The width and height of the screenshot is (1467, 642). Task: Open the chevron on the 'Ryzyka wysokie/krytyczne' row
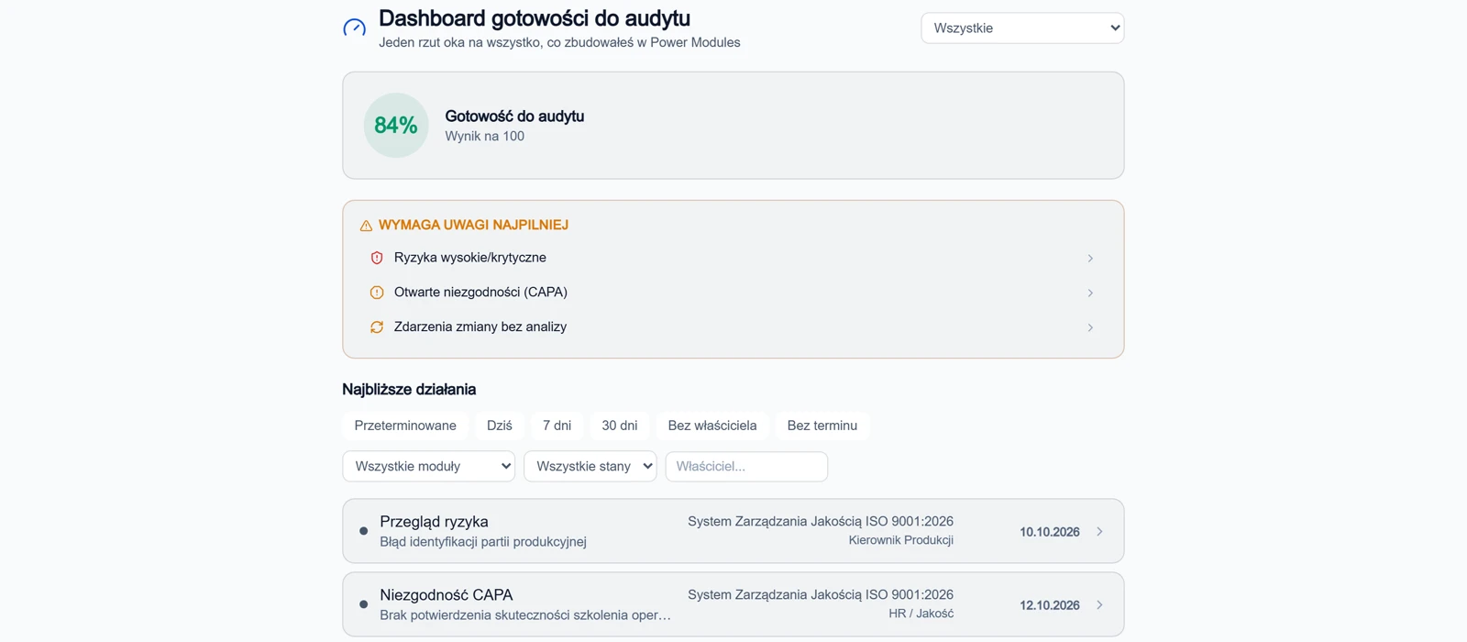pyautogui.click(x=1090, y=259)
